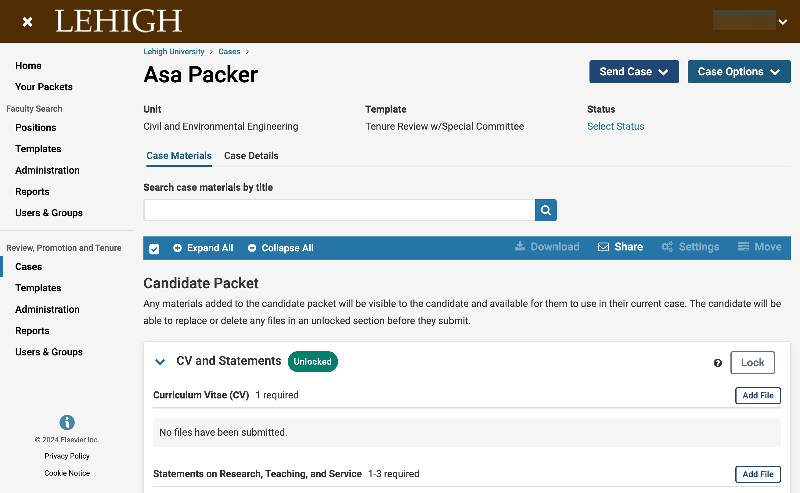Viewport: 800px width, 493px height.
Task: Open Reports under Review, Promotion and Tenure
Action: click(x=32, y=331)
